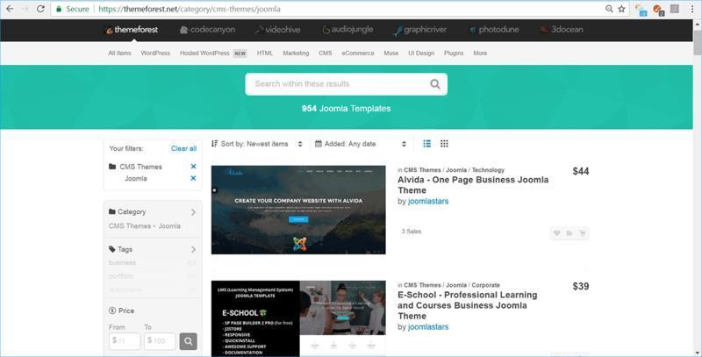Open UI Design category menu
This screenshot has height=357, width=702.
(x=421, y=53)
